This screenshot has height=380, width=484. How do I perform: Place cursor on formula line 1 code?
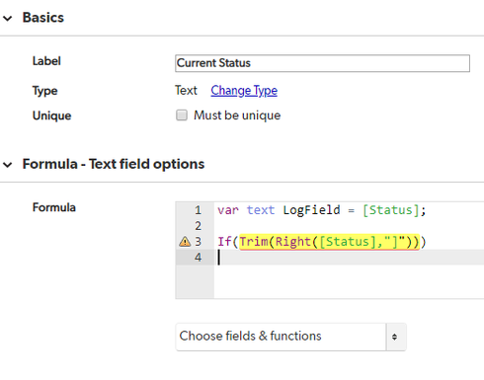tap(322, 210)
